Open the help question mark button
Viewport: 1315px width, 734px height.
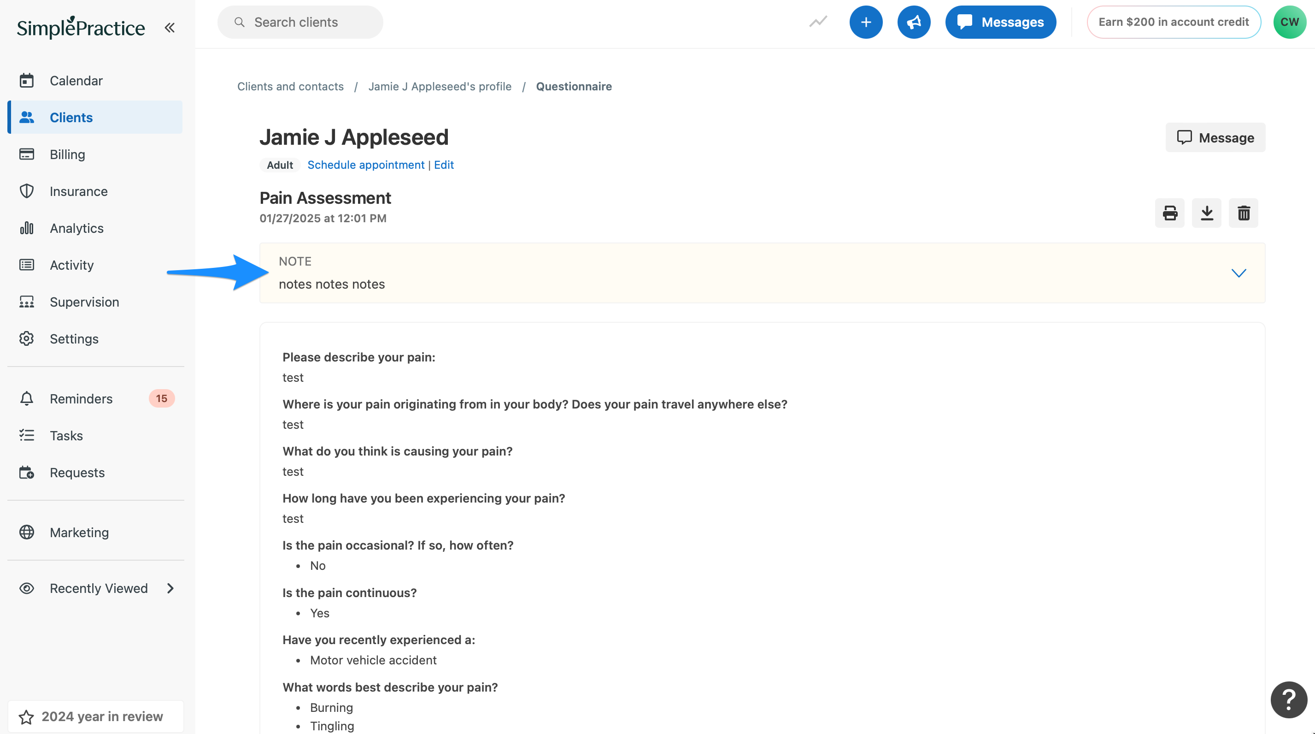(1288, 699)
